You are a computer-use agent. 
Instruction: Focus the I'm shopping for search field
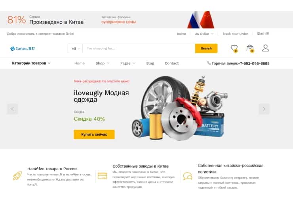[139, 48]
